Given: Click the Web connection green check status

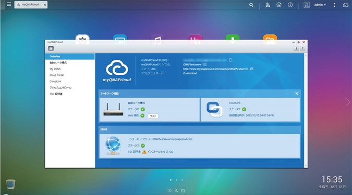Looking at the screenshot, I should click(142, 115).
